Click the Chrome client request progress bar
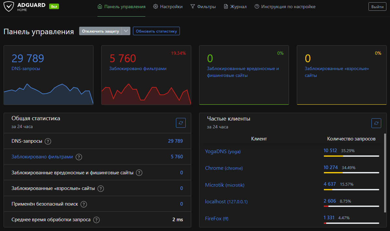The height and width of the screenshot is (231, 390). 351,173
